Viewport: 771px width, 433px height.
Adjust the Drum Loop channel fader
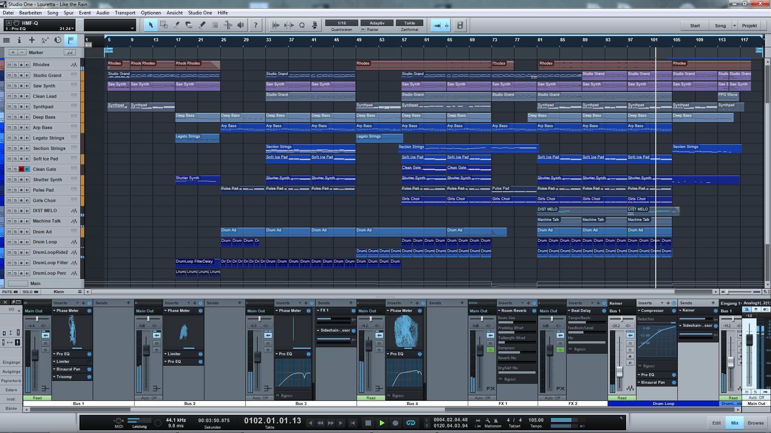[x=620, y=372]
